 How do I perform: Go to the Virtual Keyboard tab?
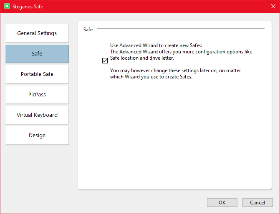click(x=37, y=115)
